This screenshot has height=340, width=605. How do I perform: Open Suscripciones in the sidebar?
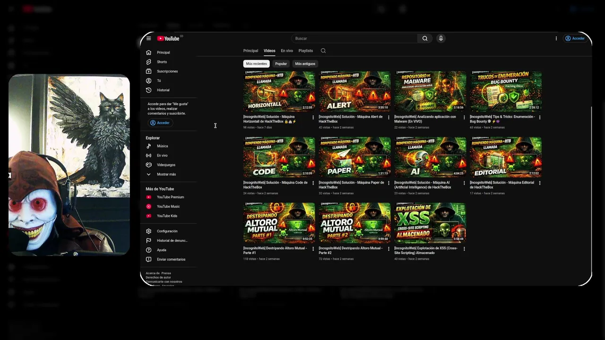[168, 71]
